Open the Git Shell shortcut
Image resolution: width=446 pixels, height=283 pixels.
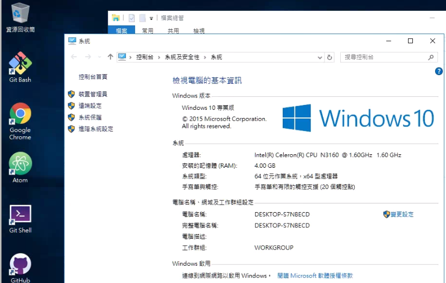(20, 219)
